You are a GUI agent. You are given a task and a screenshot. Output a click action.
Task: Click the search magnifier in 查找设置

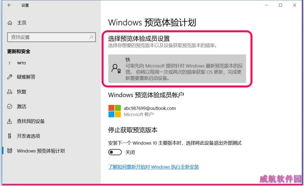click(x=91, y=37)
